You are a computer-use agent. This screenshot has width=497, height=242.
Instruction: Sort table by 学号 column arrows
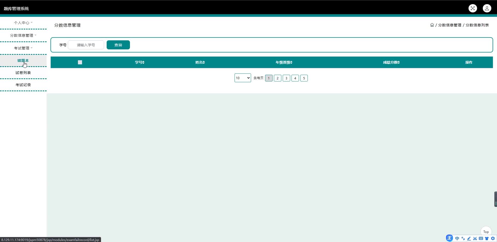(143, 62)
